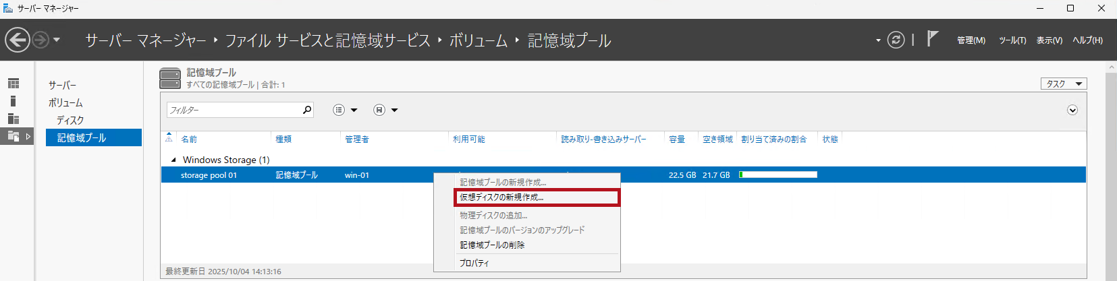
Task: Open サーバー in the navigation pane
Action: [62, 85]
